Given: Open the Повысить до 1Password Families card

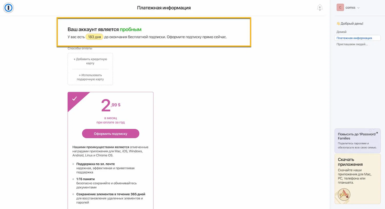Looking at the screenshot, I should [357, 140].
